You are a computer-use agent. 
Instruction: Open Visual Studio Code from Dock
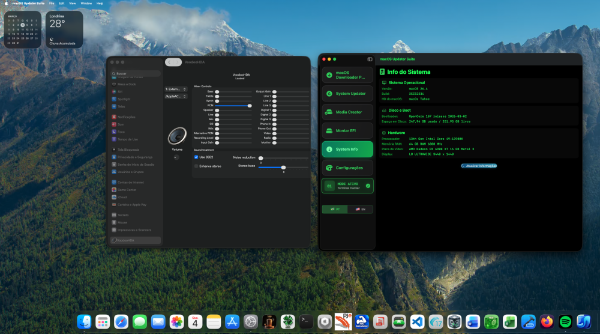(x=417, y=322)
